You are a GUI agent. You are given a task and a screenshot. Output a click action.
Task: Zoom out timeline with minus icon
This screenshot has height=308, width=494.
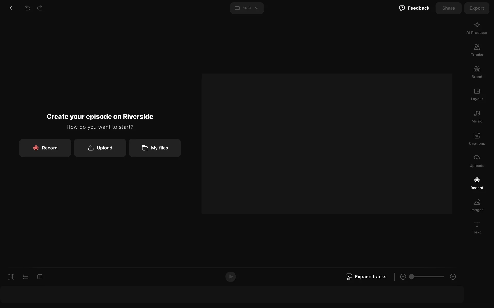coord(403,277)
